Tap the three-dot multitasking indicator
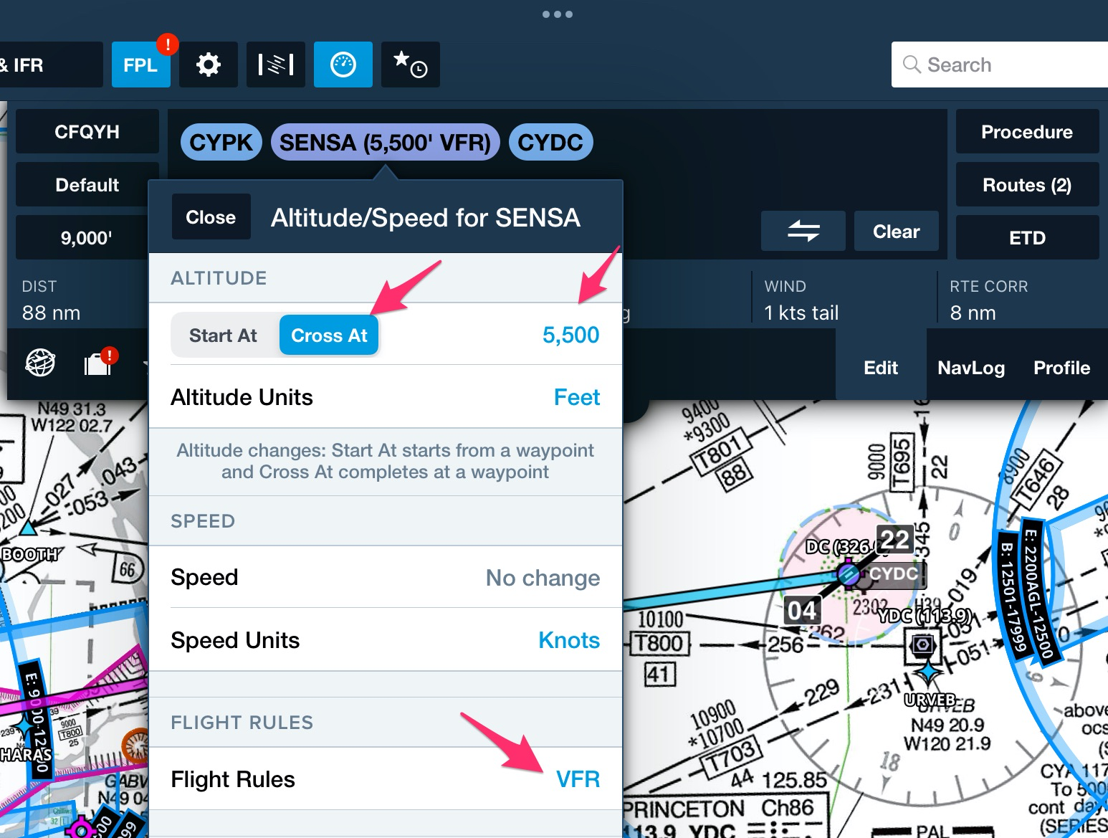Viewport: 1108px width, 838px height. tap(557, 14)
